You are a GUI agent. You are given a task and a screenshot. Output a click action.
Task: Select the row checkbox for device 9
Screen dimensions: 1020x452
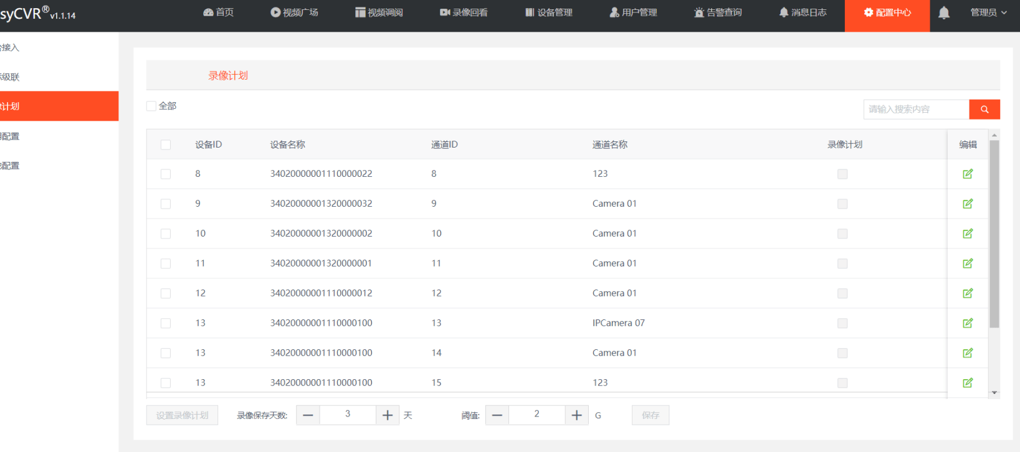(166, 204)
